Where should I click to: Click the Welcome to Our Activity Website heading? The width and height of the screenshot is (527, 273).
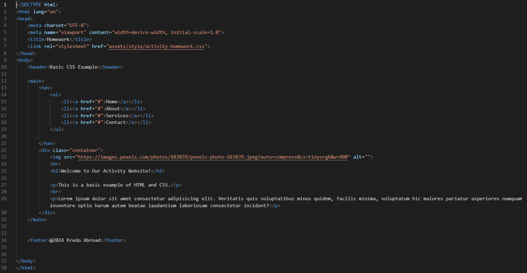[x=106, y=171]
